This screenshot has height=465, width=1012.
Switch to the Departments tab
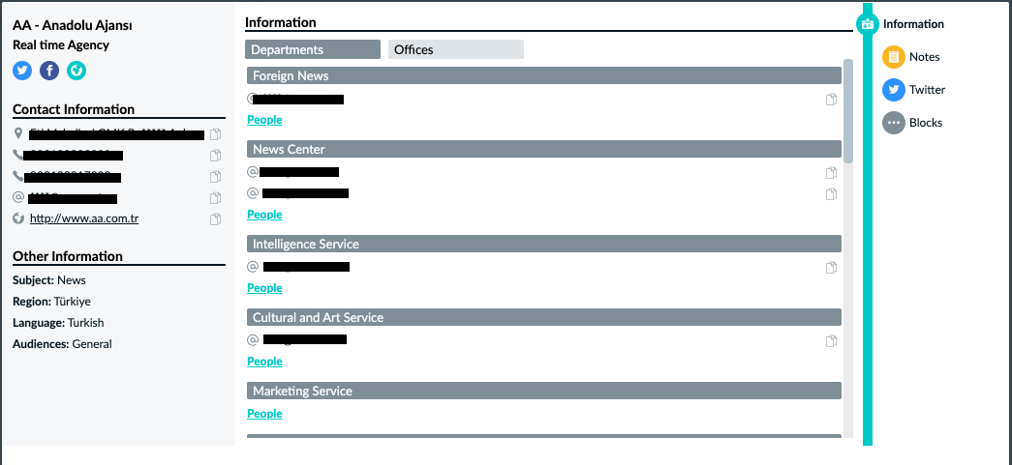(313, 49)
